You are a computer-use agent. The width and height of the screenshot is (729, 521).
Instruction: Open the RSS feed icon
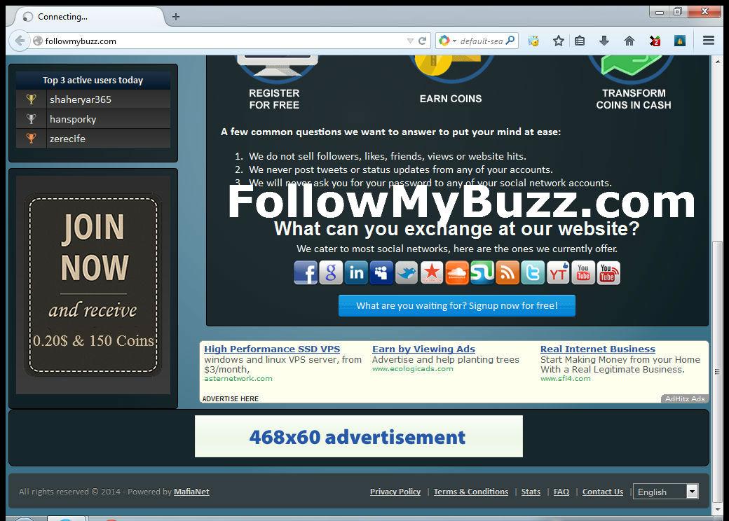507,272
